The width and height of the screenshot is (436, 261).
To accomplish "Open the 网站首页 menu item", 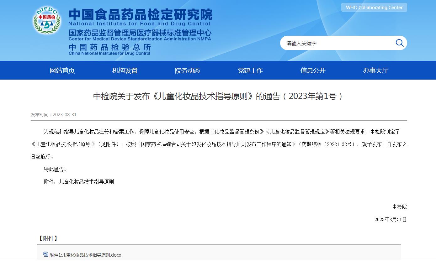I will click(x=62, y=70).
